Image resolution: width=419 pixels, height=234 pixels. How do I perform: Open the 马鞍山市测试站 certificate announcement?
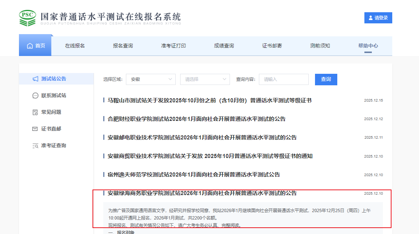tap(209, 100)
